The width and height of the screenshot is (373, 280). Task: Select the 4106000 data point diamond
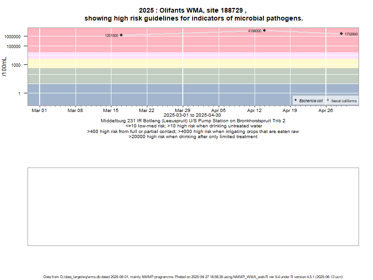(264, 30)
